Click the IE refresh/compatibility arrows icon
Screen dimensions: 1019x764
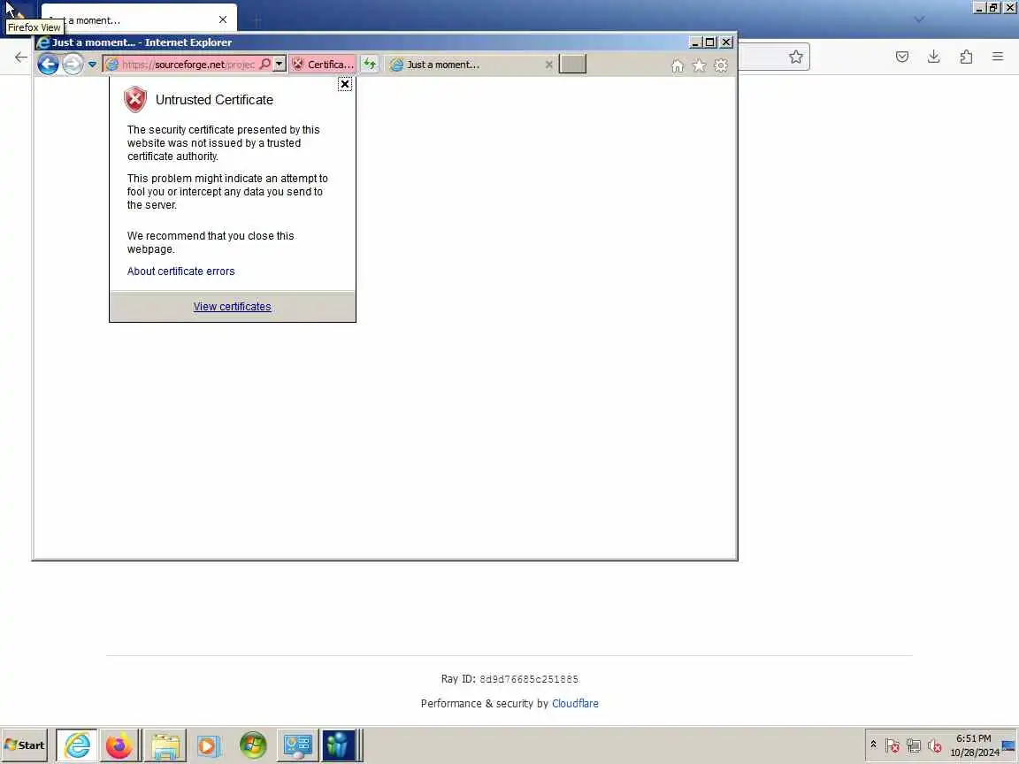click(x=369, y=65)
